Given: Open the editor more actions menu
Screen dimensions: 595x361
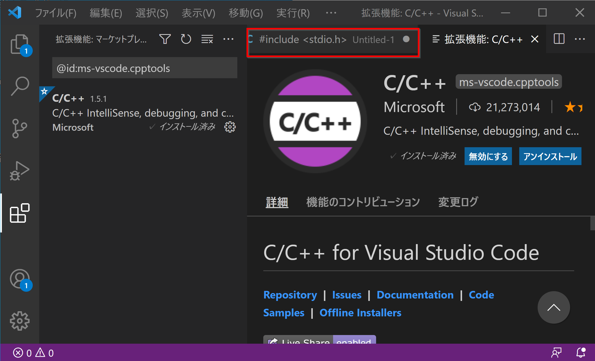Looking at the screenshot, I should coord(580,39).
